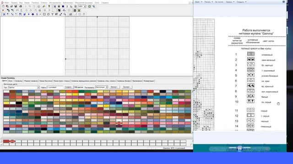Select the bead tool
This screenshot has height=164, width=293.
pos(33,14)
